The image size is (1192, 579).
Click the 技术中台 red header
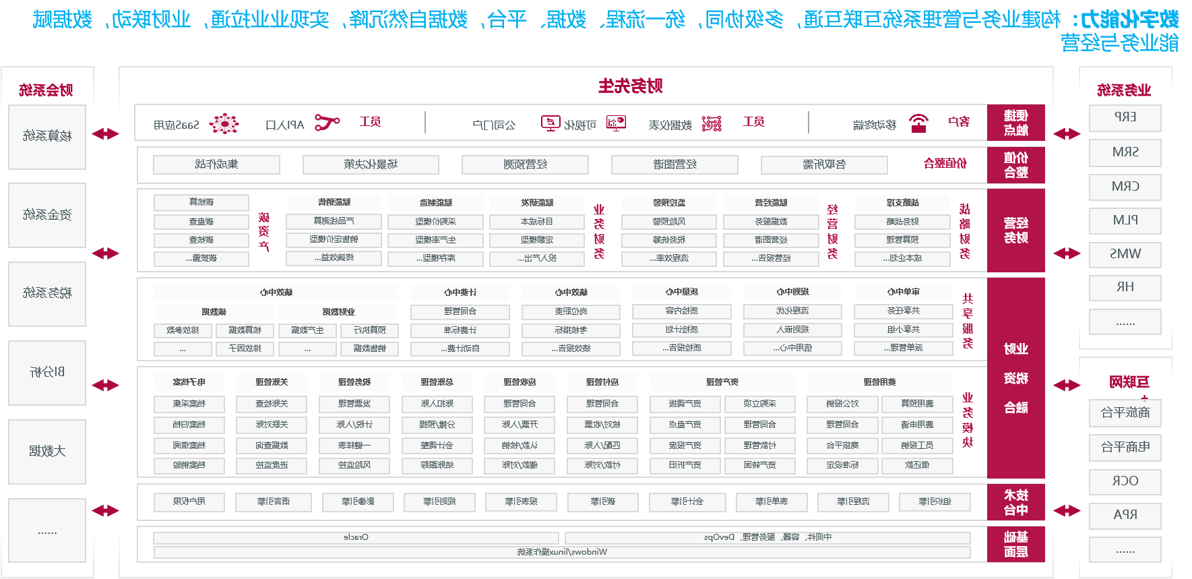pyautogui.click(x=1015, y=502)
